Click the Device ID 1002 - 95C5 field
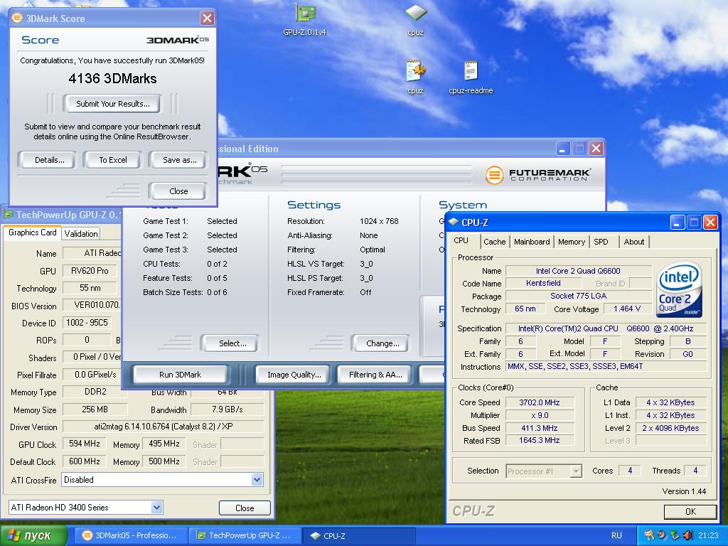This screenshot has height=546, width=728. 87,323
